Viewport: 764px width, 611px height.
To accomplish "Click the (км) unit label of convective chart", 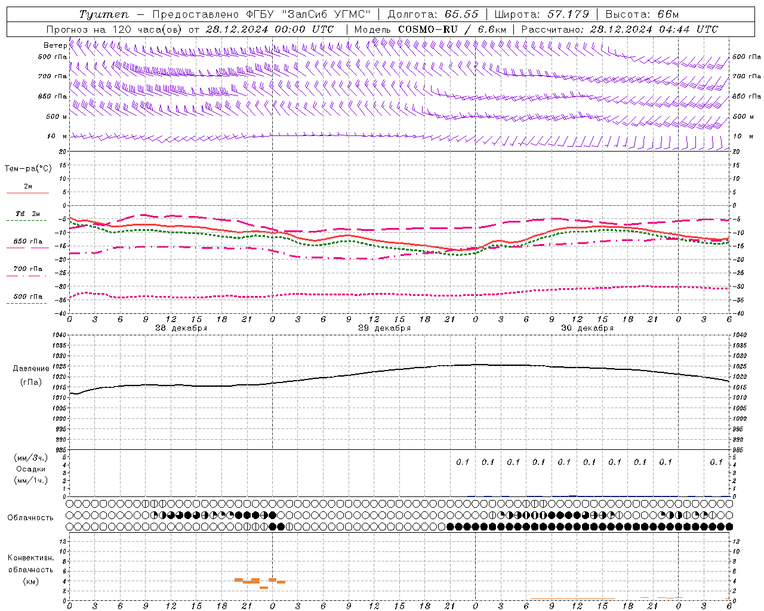I will [x=30, y=581].
